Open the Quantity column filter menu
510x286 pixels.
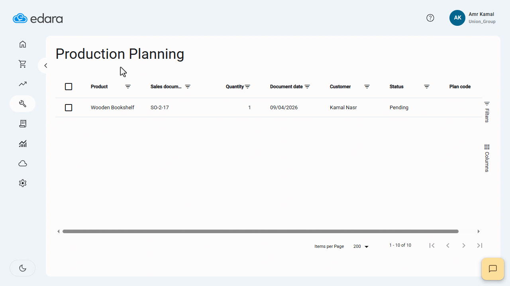pyautogui.click(x=247, y=87)
